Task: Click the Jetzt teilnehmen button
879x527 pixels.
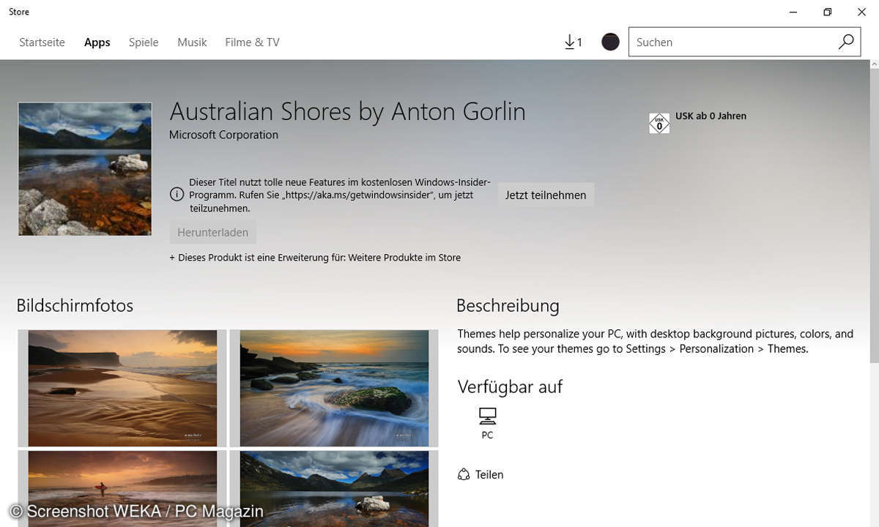Action: tap(546, 195)
